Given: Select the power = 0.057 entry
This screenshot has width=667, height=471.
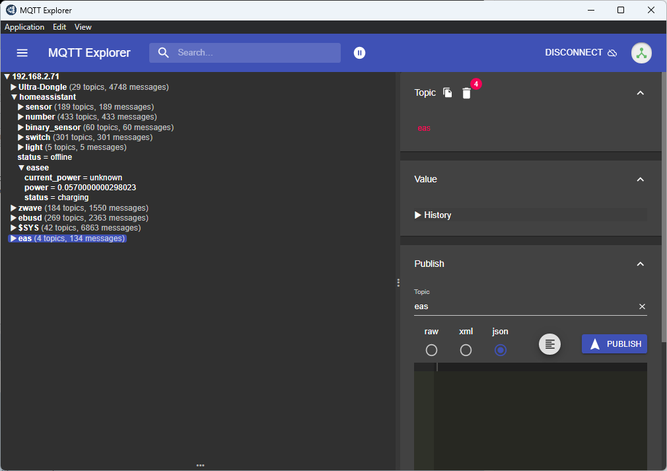Looking at the screenshot, I should [80, 188].
